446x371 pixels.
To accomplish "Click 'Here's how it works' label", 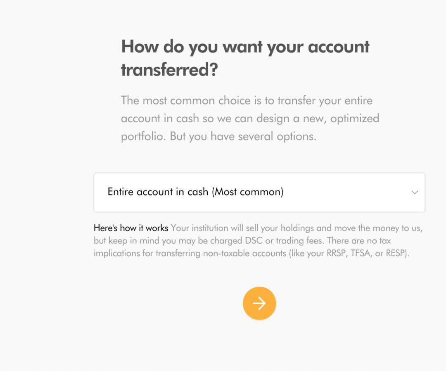I will click(130, 228).
